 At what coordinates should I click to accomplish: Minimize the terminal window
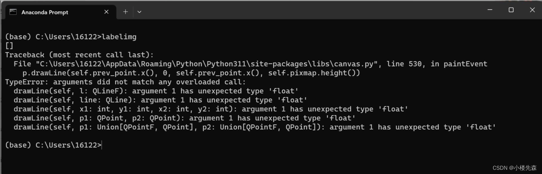[x=490, y=10]
